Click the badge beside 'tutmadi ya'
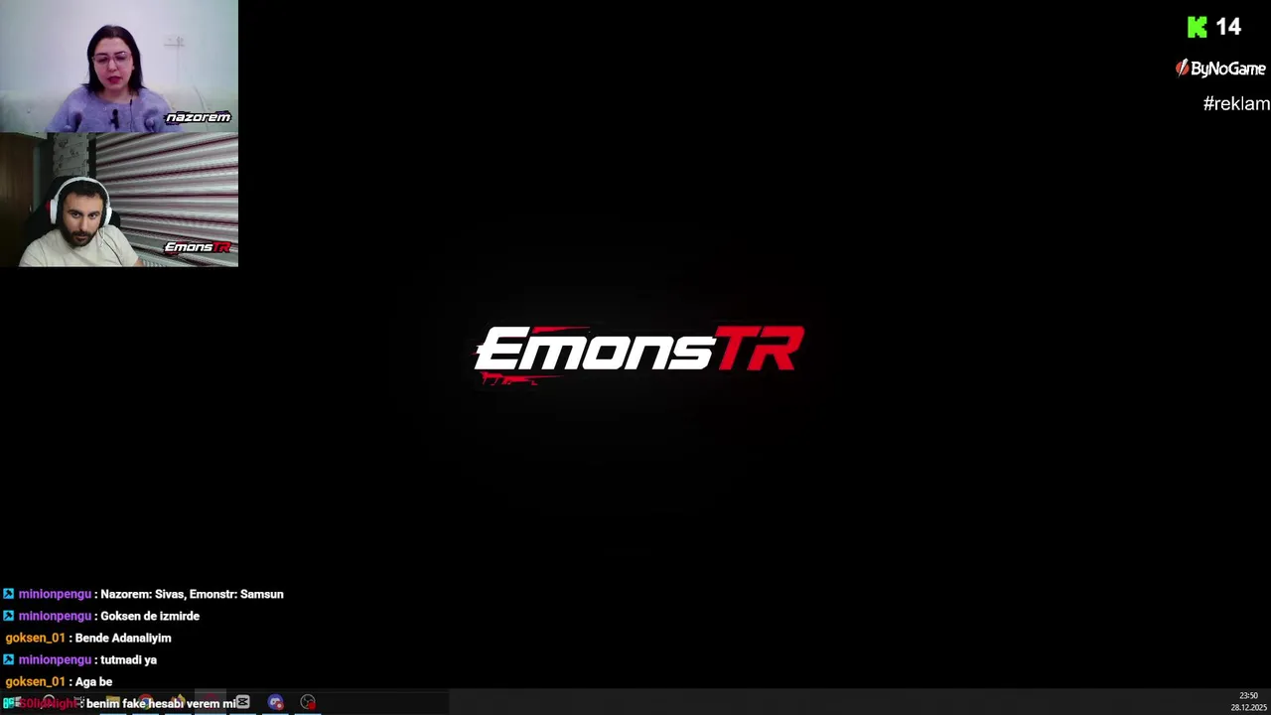Image resolution: width=1271 pixels, height=715 pixels. [9, 659]
